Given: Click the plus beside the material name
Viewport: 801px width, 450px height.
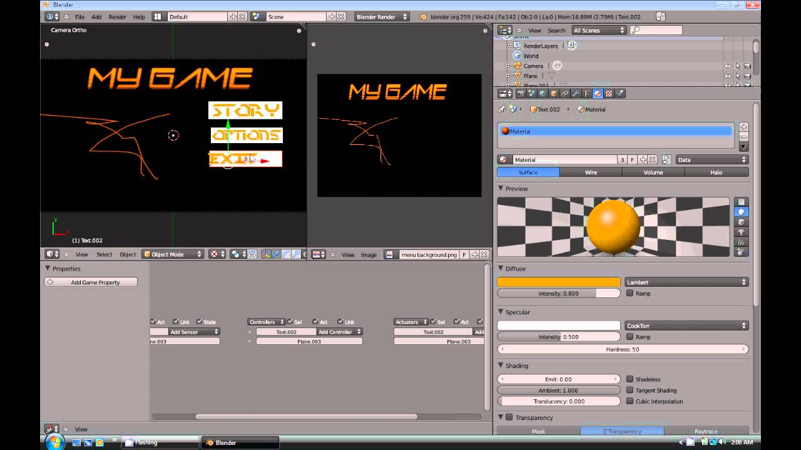Looking at the screenshot, I should pyautogui.click(x=643, y=160).
